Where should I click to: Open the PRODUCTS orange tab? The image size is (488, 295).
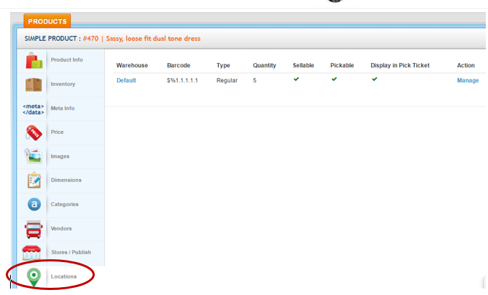47,21
